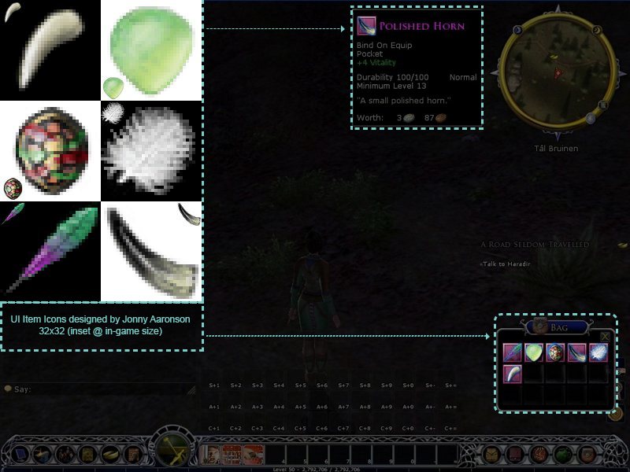Open the first bag button on toolbar
This screenshot has width=630, height=472.
(x=491, y=455)
